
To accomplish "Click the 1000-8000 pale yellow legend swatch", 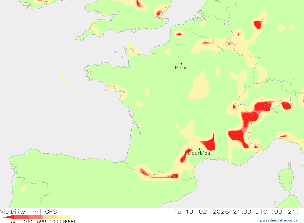I will [x=64, y=217].
